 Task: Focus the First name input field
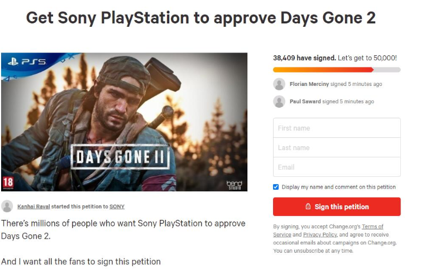click(336, 128)
